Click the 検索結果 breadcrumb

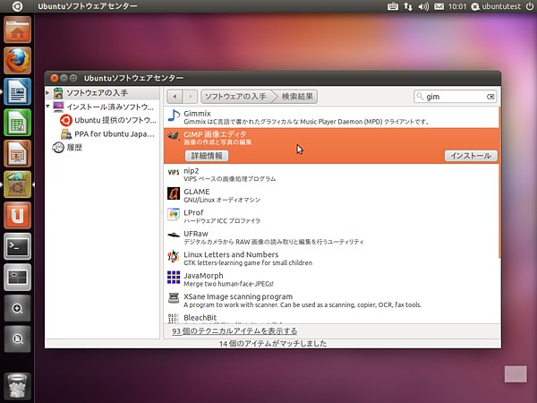[297, 97]
